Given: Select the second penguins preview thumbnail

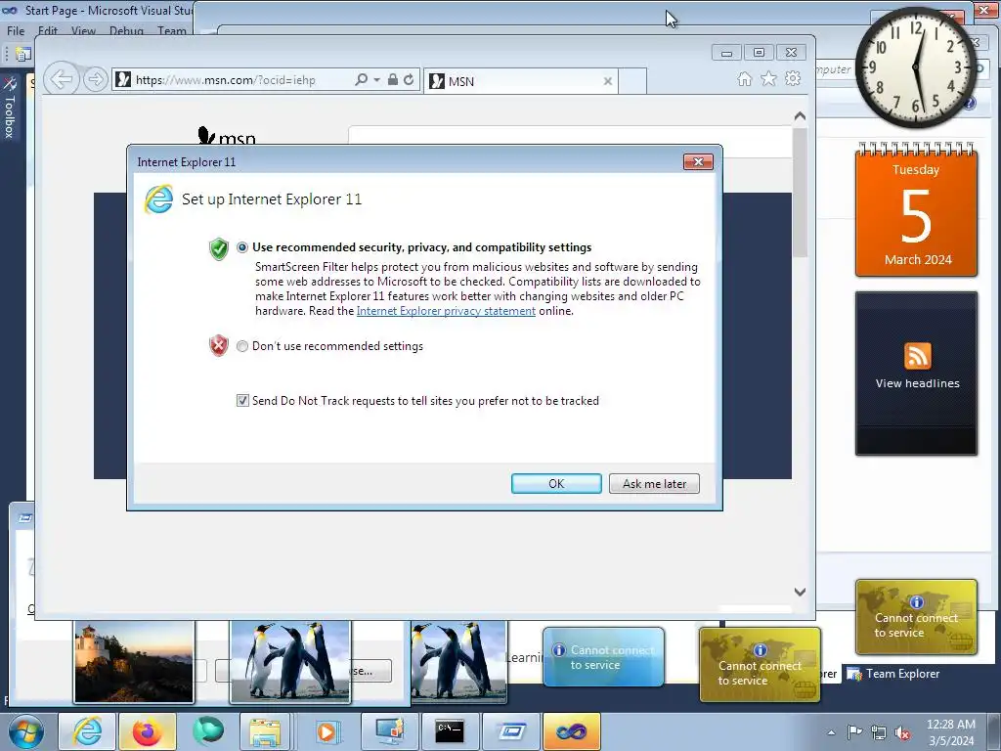Looking at the screenshot, I should tap(458, 662).
